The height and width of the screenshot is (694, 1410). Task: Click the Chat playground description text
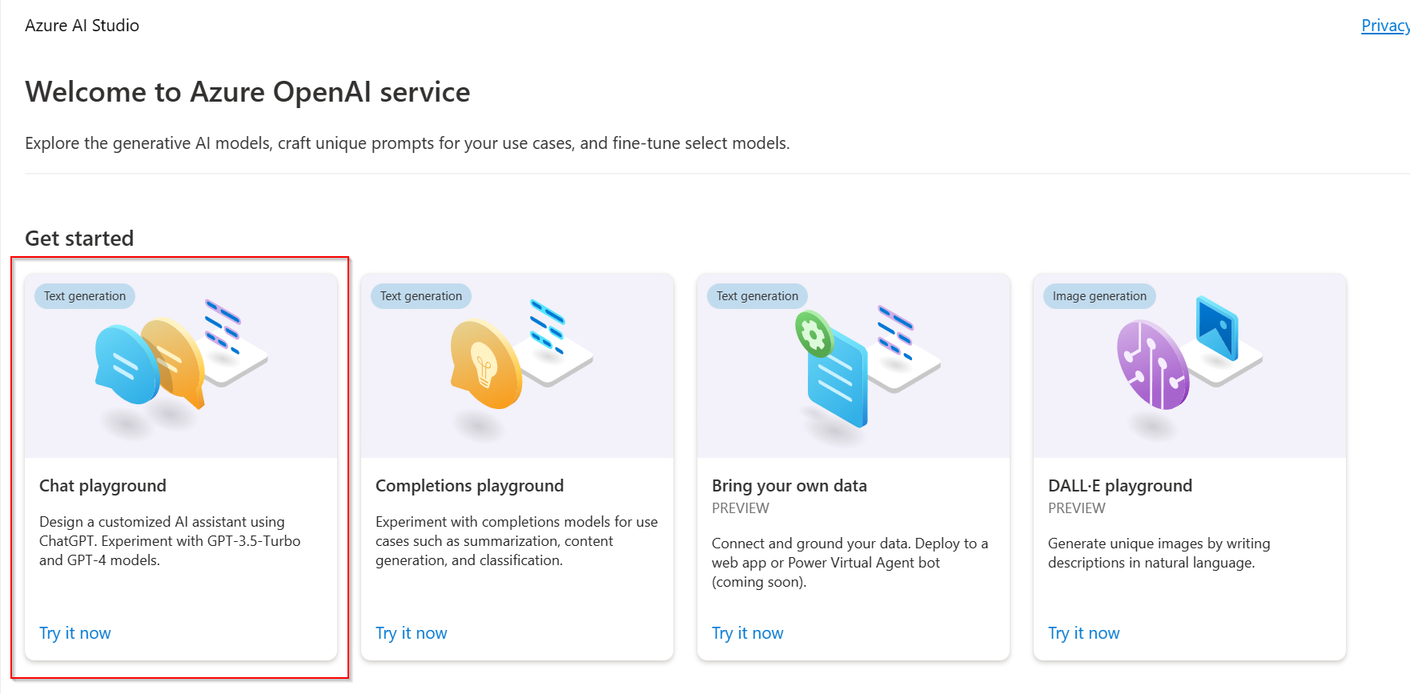click(170, 541)
